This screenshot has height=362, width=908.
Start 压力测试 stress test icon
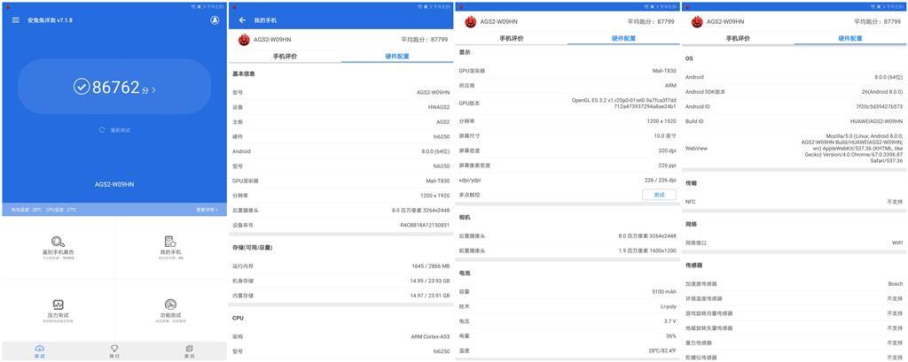59,304
